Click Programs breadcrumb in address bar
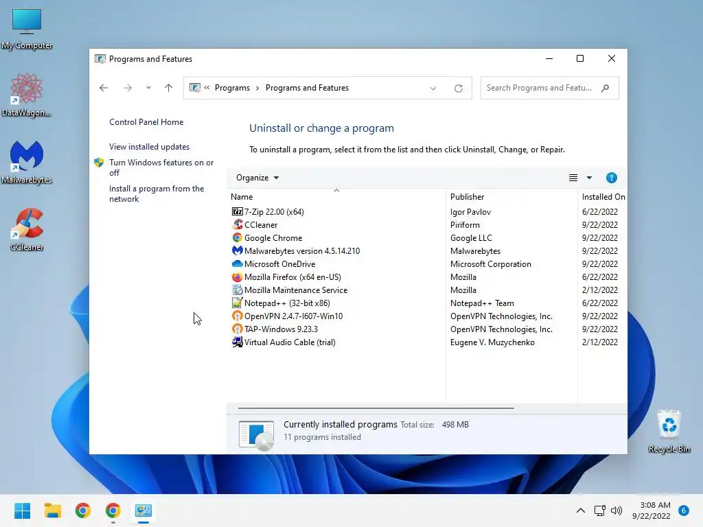The width and height of the screenshot is (703, 527). coord(232,88)
